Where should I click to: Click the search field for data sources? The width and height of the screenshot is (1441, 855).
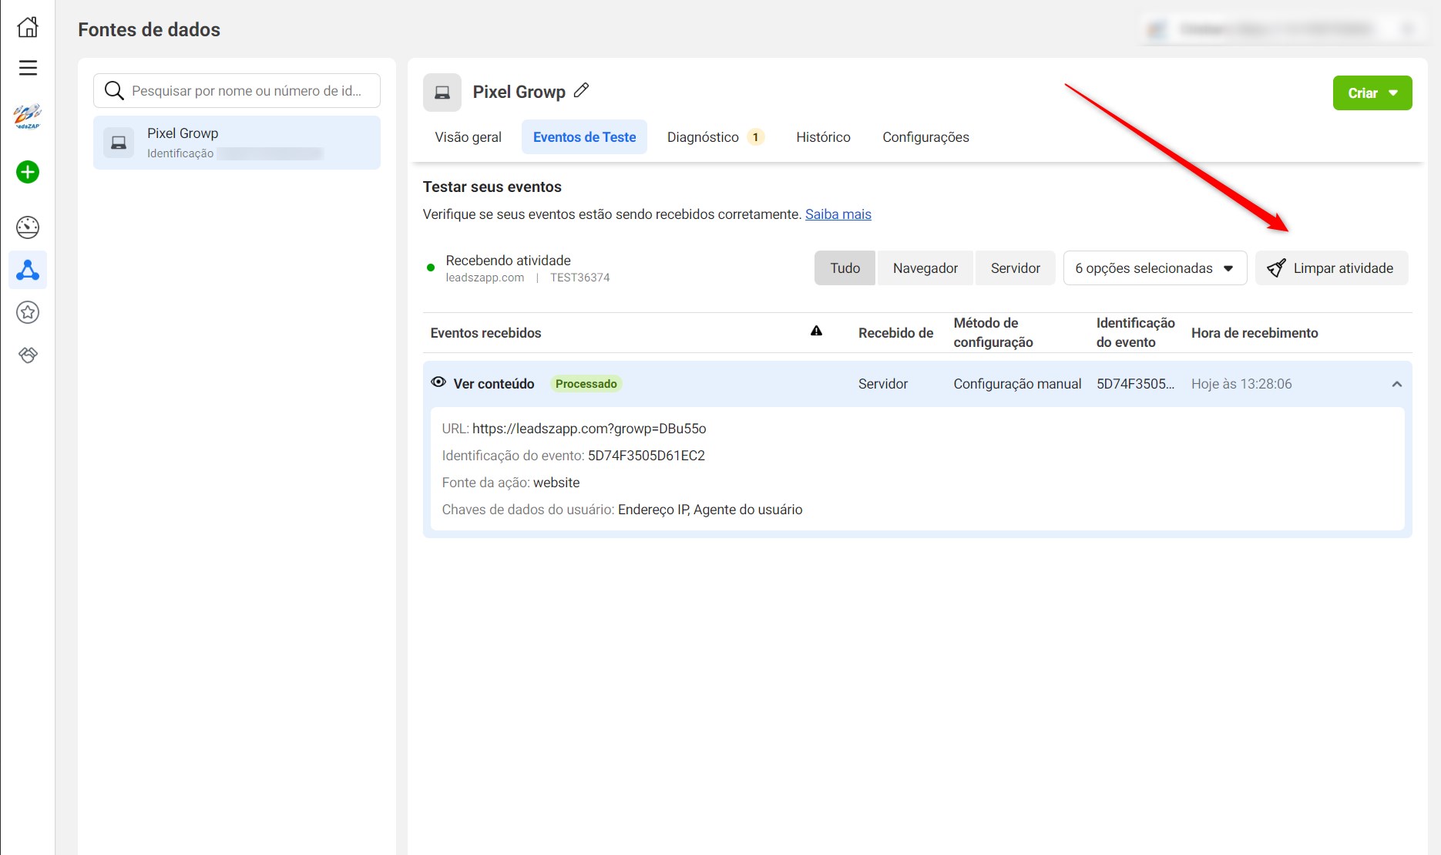[x=247, y=91]
